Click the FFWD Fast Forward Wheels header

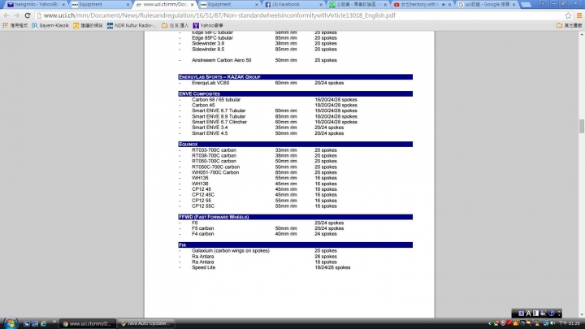coord(296,217)
